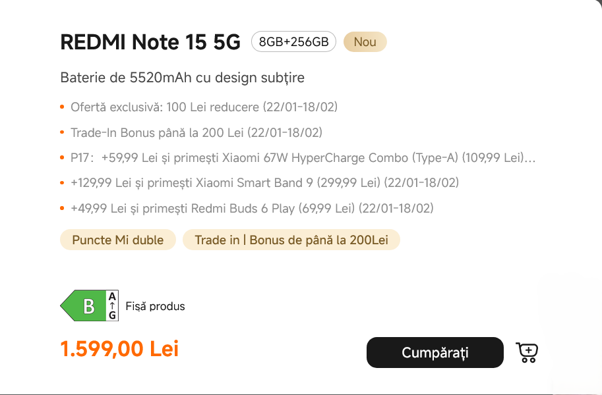Screen dimensions: 602x395
Task: Open the REDMI Note 15 5G title
Action: click(x=150, y=41)
